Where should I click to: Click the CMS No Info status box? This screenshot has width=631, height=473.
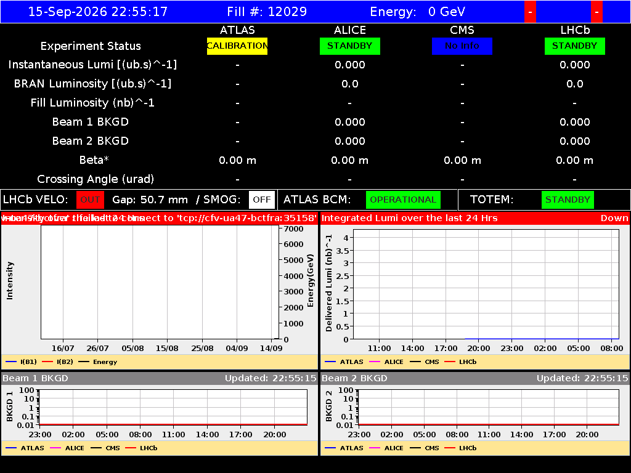[x=462, y=46]
